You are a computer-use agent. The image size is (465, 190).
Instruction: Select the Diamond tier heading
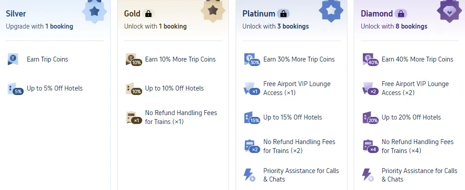(x=377, y=14)
